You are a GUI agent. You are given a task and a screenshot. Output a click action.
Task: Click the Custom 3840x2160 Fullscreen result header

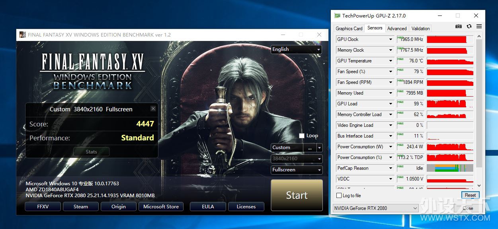91,109
